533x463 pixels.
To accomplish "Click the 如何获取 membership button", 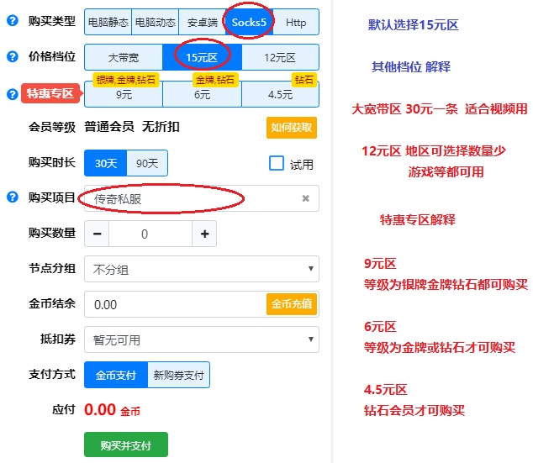I will point(292,128).
